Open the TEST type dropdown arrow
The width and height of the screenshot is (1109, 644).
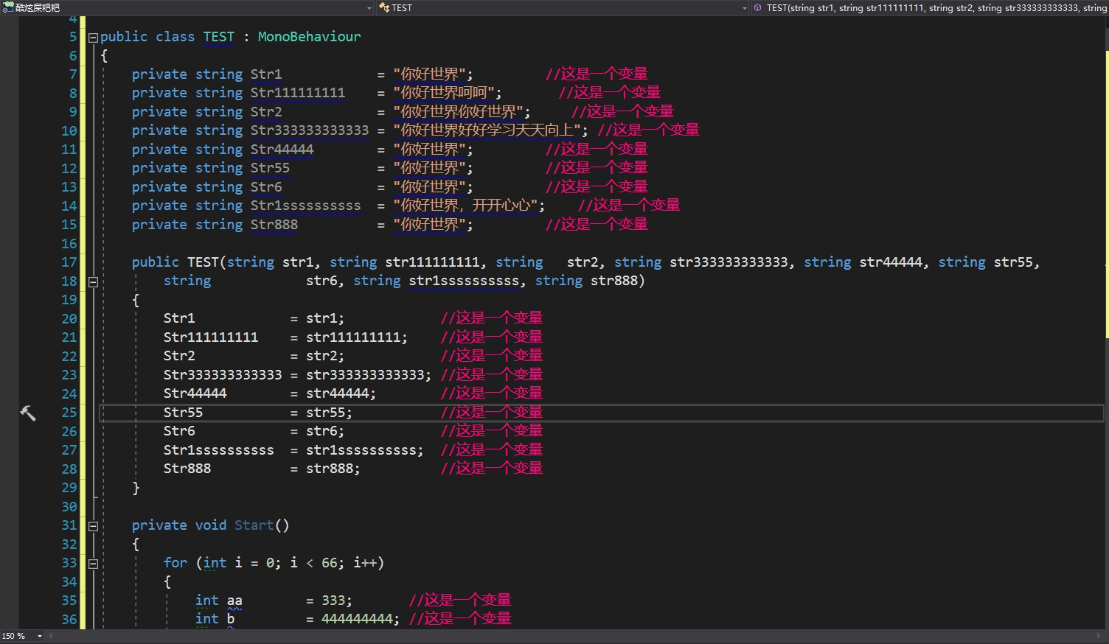(744, 8)
